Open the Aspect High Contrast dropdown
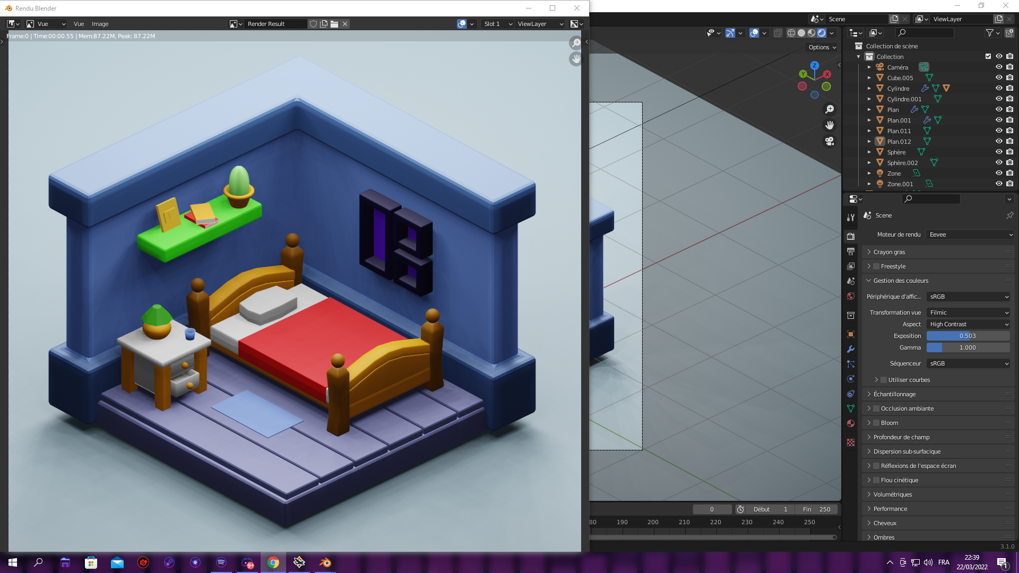Screen dimensions: 1019x573 [968, 324]
